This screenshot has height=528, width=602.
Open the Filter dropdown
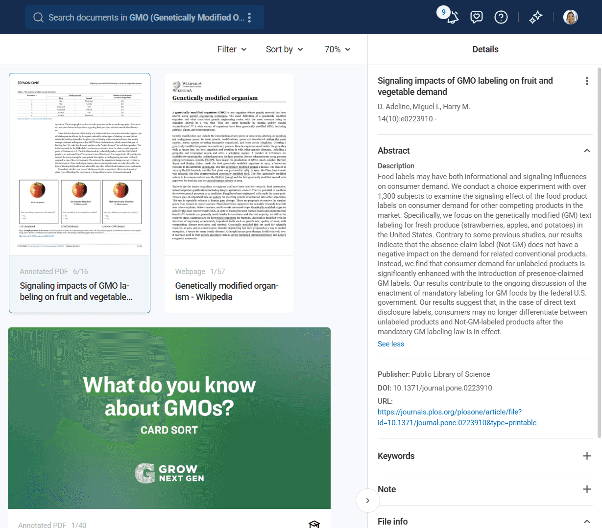click(232, 49)
